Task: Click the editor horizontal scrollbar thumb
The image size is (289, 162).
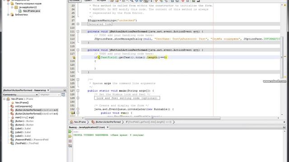Action: point(153,118)
